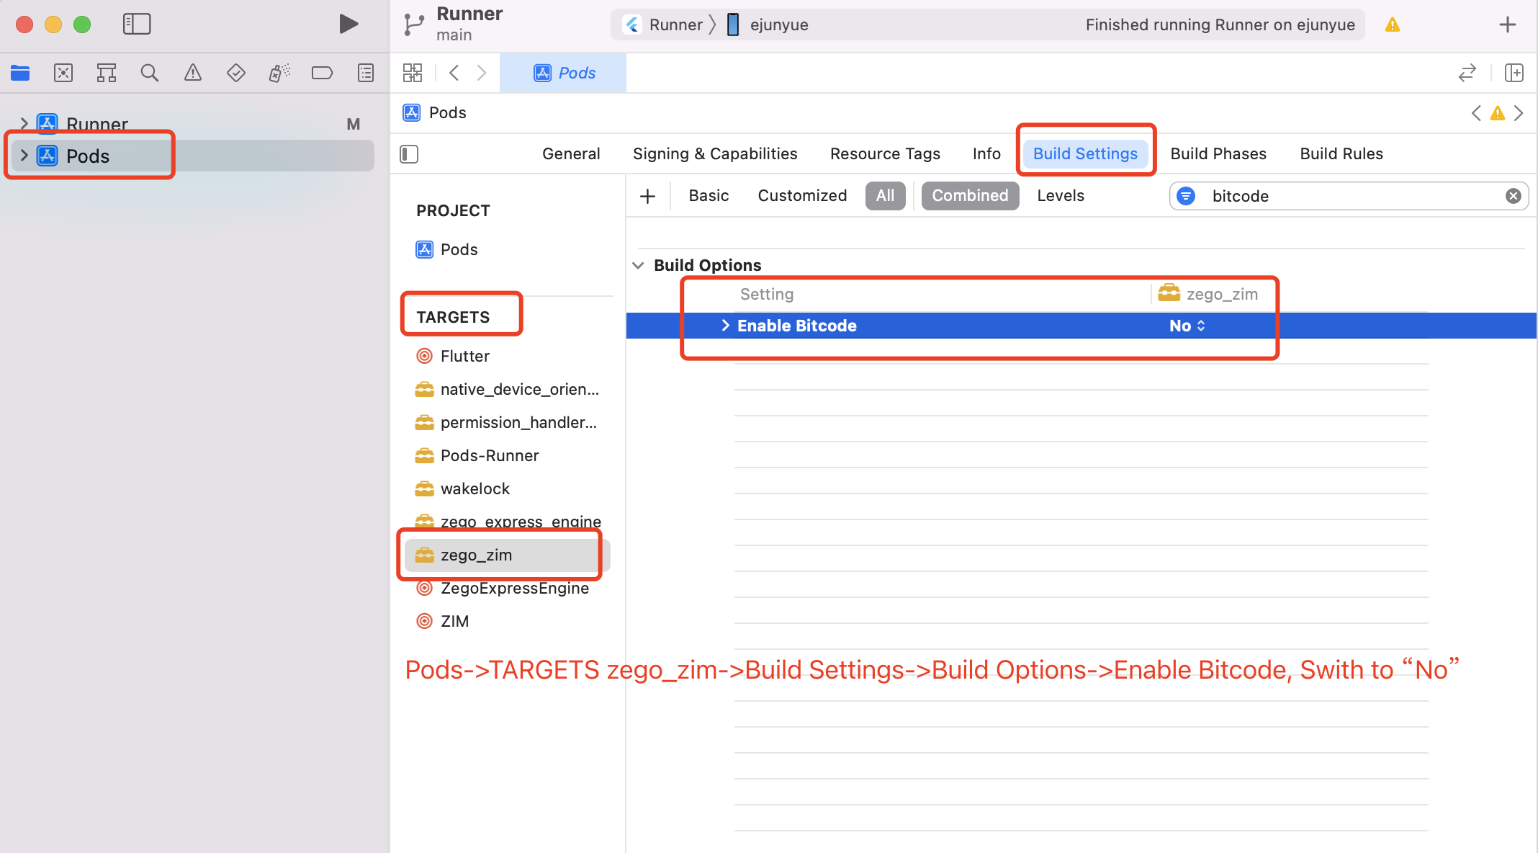Open the Breakpoint navigator icon

pyautogui.click(x=322, y=73)
